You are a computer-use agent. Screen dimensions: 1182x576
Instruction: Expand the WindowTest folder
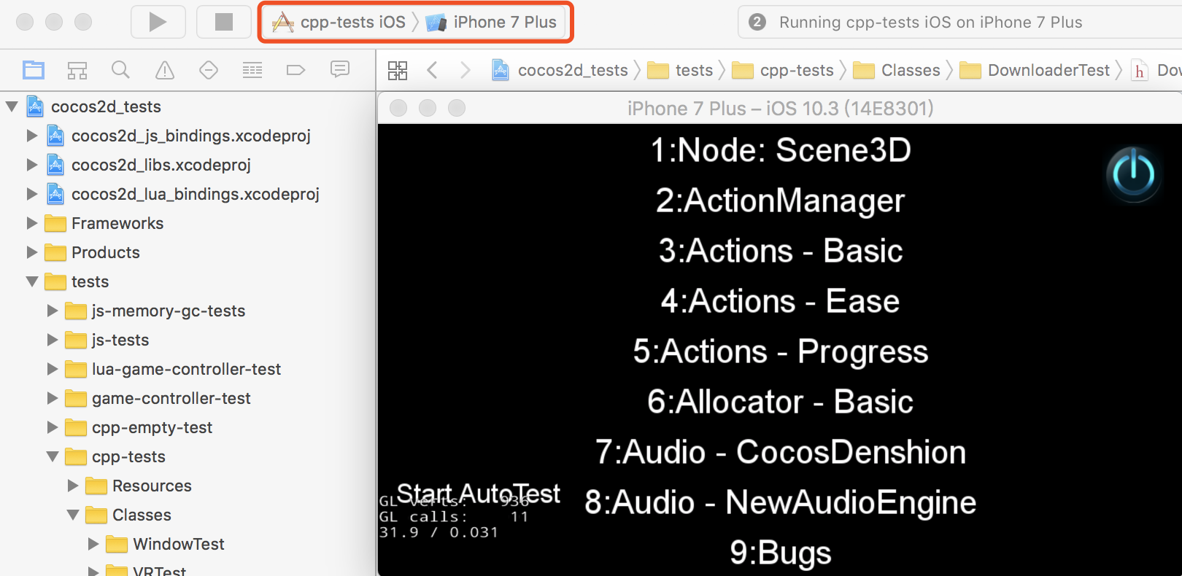pyautogui.click(x=93, y=544)
